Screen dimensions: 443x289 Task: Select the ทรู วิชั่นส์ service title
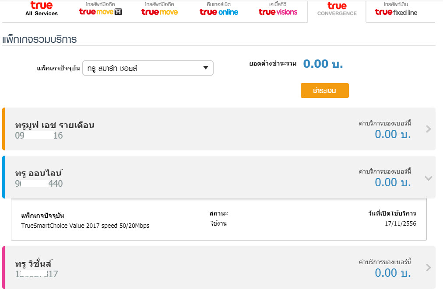[x=33, y=264]
